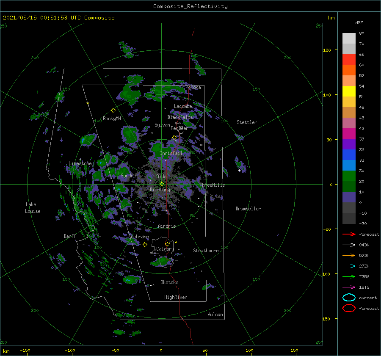381x356 pixels.
Task: Select the 54 dBZ yellow color swatch
Action: [349, 91]
